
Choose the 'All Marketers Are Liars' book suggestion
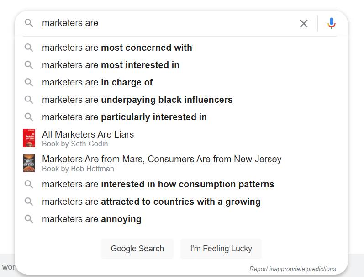point(88,135)
